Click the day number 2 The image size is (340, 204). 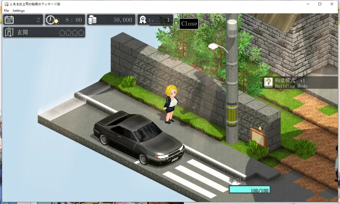[38, 20]
